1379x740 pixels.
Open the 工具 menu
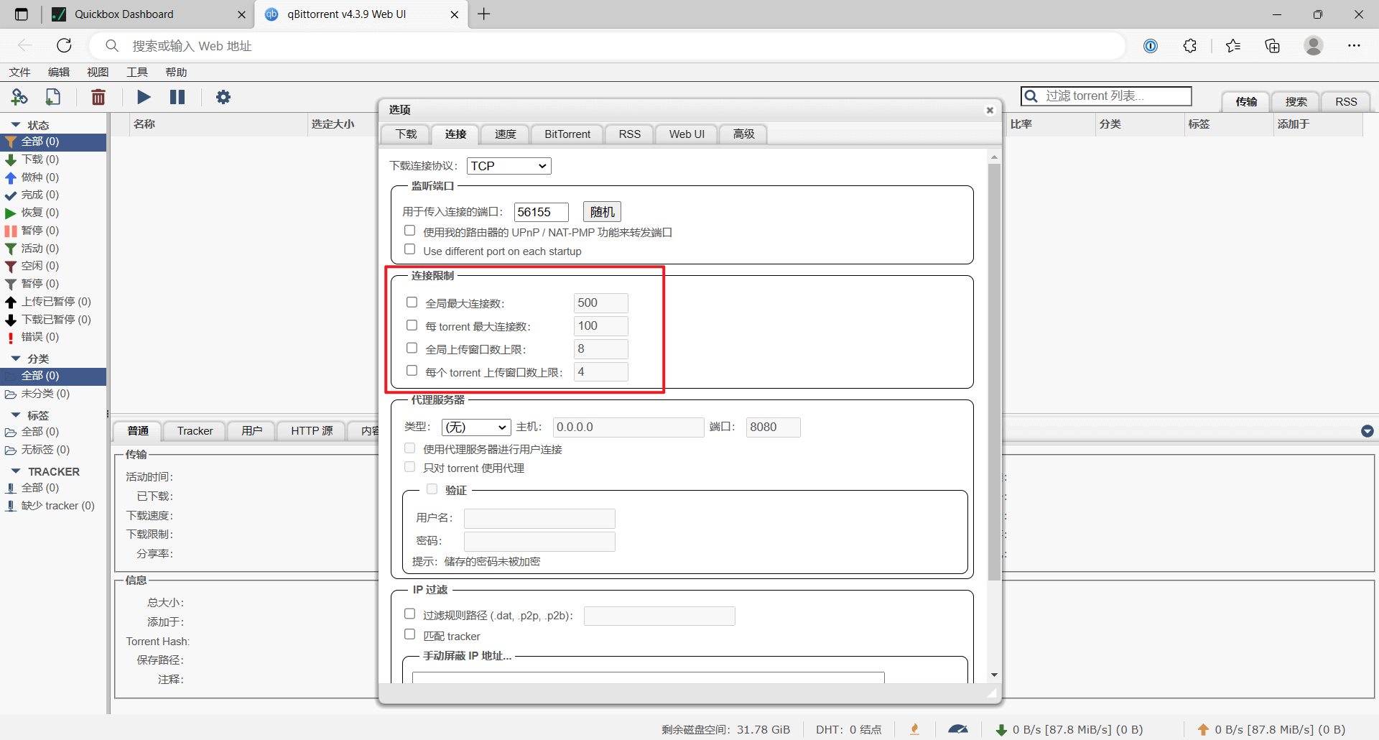(136, 72)
